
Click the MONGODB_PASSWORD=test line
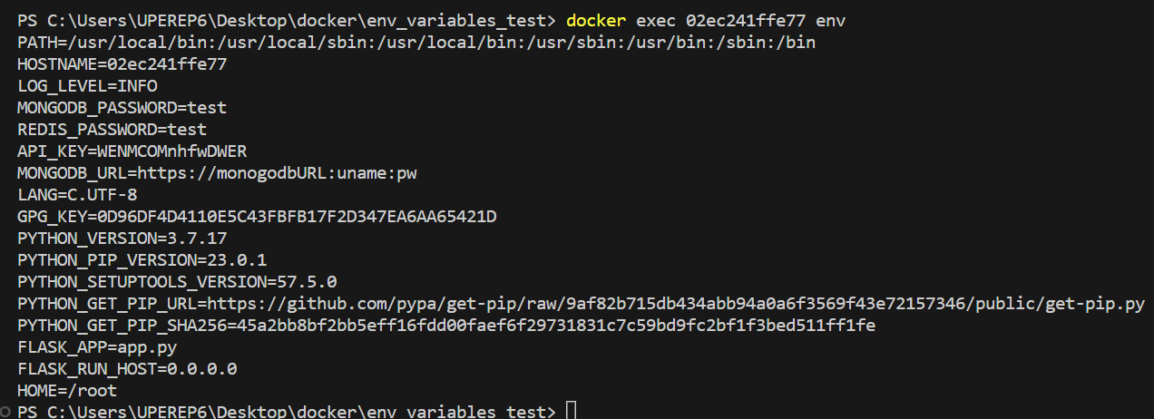pos(122,107)
